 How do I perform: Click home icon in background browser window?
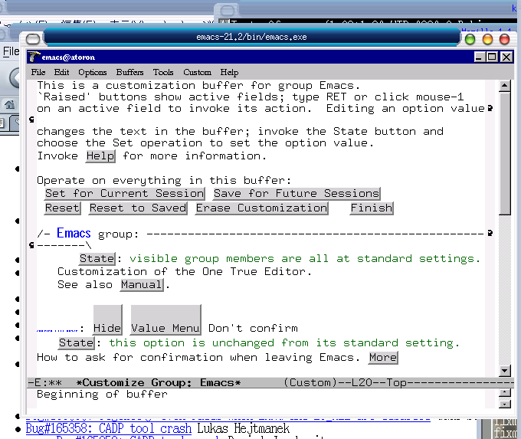9,105
